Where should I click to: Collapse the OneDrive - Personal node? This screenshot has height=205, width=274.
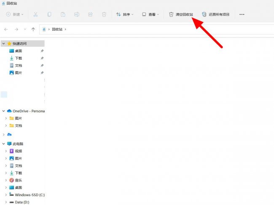click(x=3, y=111)
